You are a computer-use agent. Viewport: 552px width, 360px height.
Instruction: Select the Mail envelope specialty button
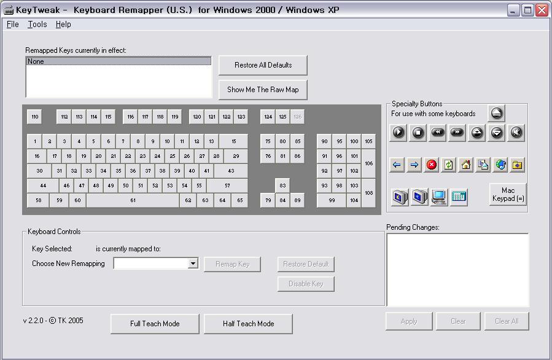point(483,165)
